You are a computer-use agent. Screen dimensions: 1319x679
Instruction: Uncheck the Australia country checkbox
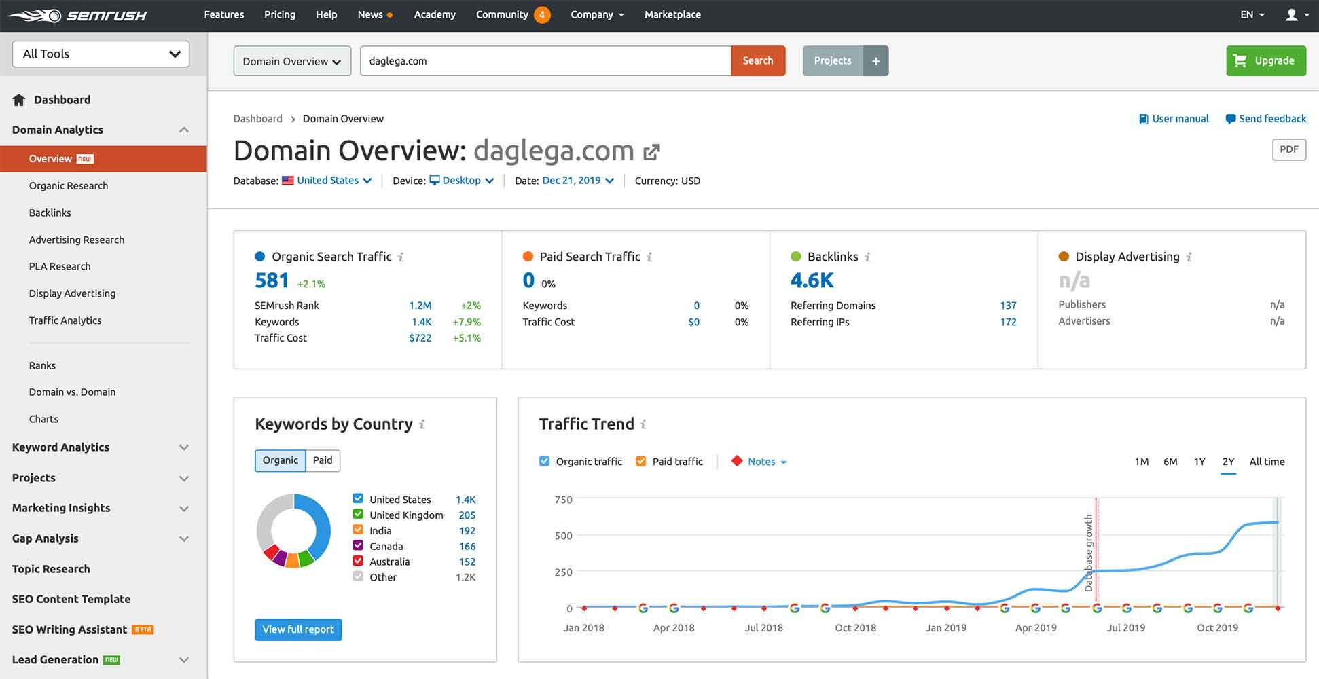coord(358,561)
